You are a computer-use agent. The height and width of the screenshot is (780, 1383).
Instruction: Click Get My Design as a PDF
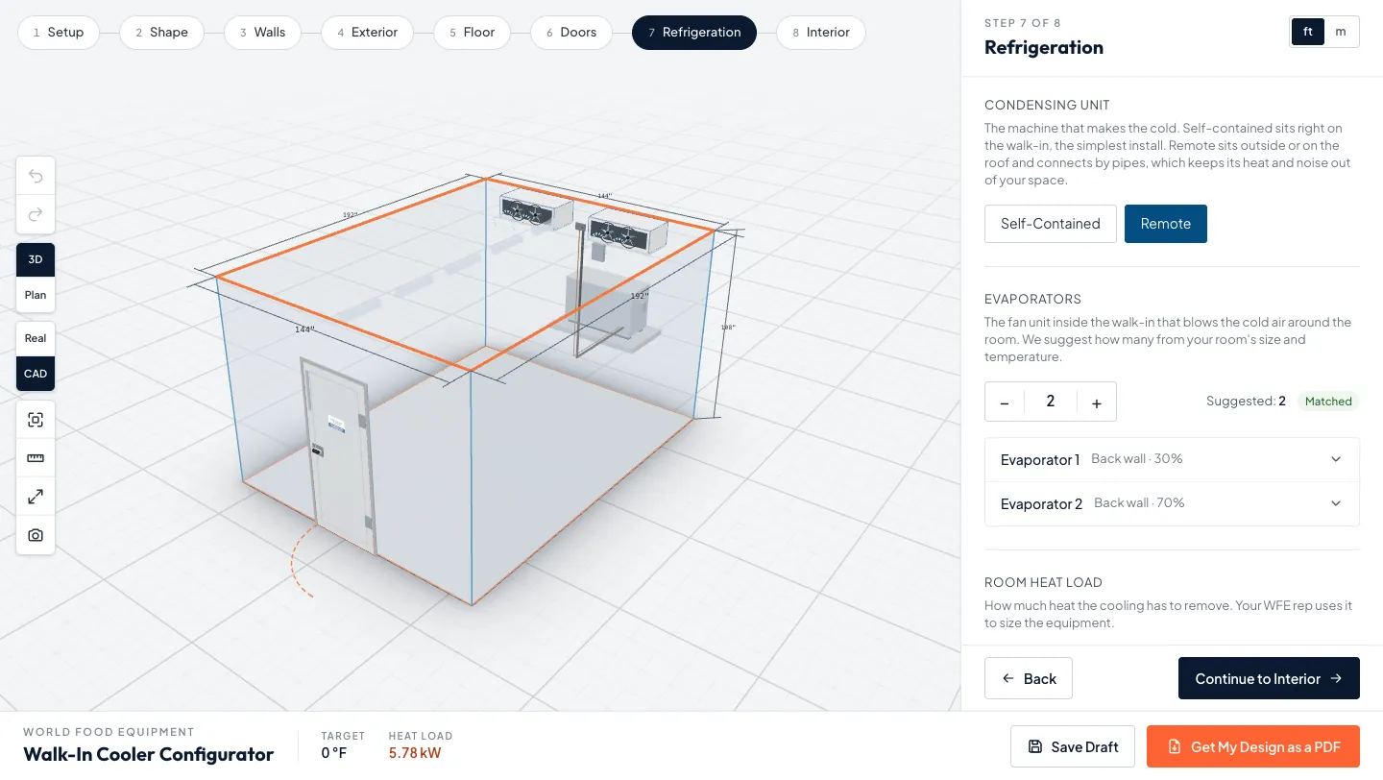pos(1253,746)
